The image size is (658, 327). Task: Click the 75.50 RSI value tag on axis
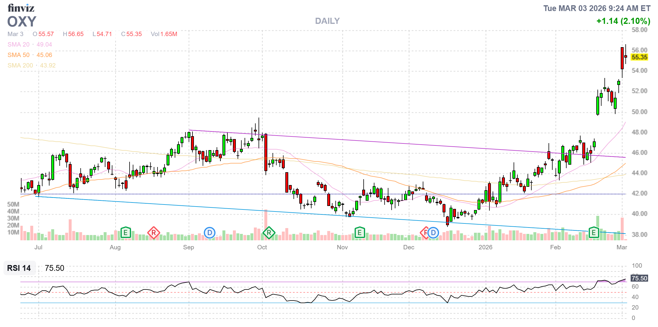639,278
